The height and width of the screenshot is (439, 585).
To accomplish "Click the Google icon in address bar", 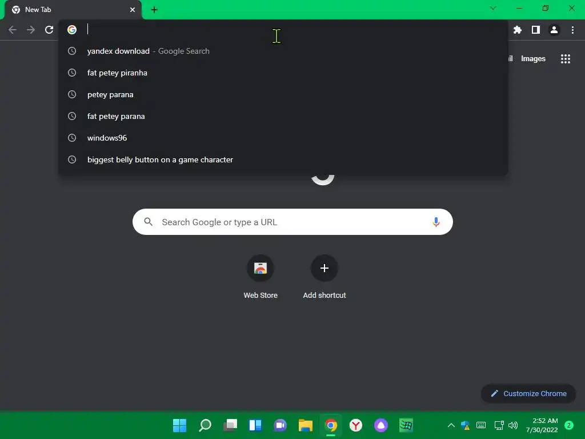I will tap(72, 30).
